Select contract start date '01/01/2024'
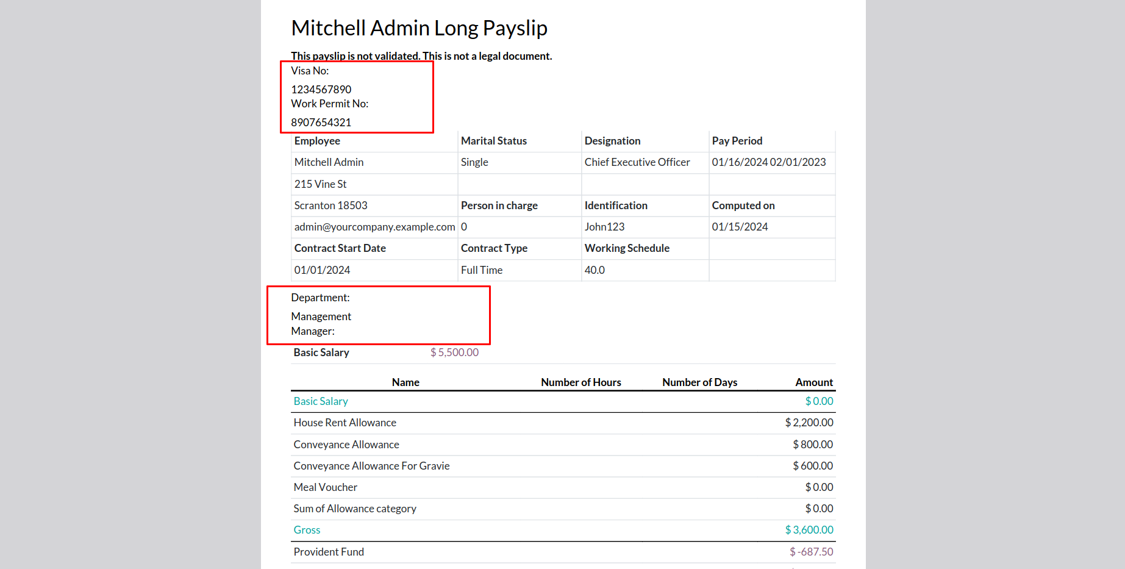This screenshot has height=569, width=1125. point(322,270)
